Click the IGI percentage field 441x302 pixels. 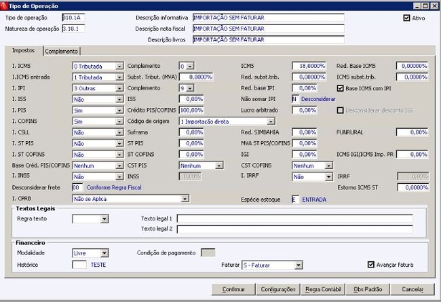pyautogui.click(x=305, y=154)
